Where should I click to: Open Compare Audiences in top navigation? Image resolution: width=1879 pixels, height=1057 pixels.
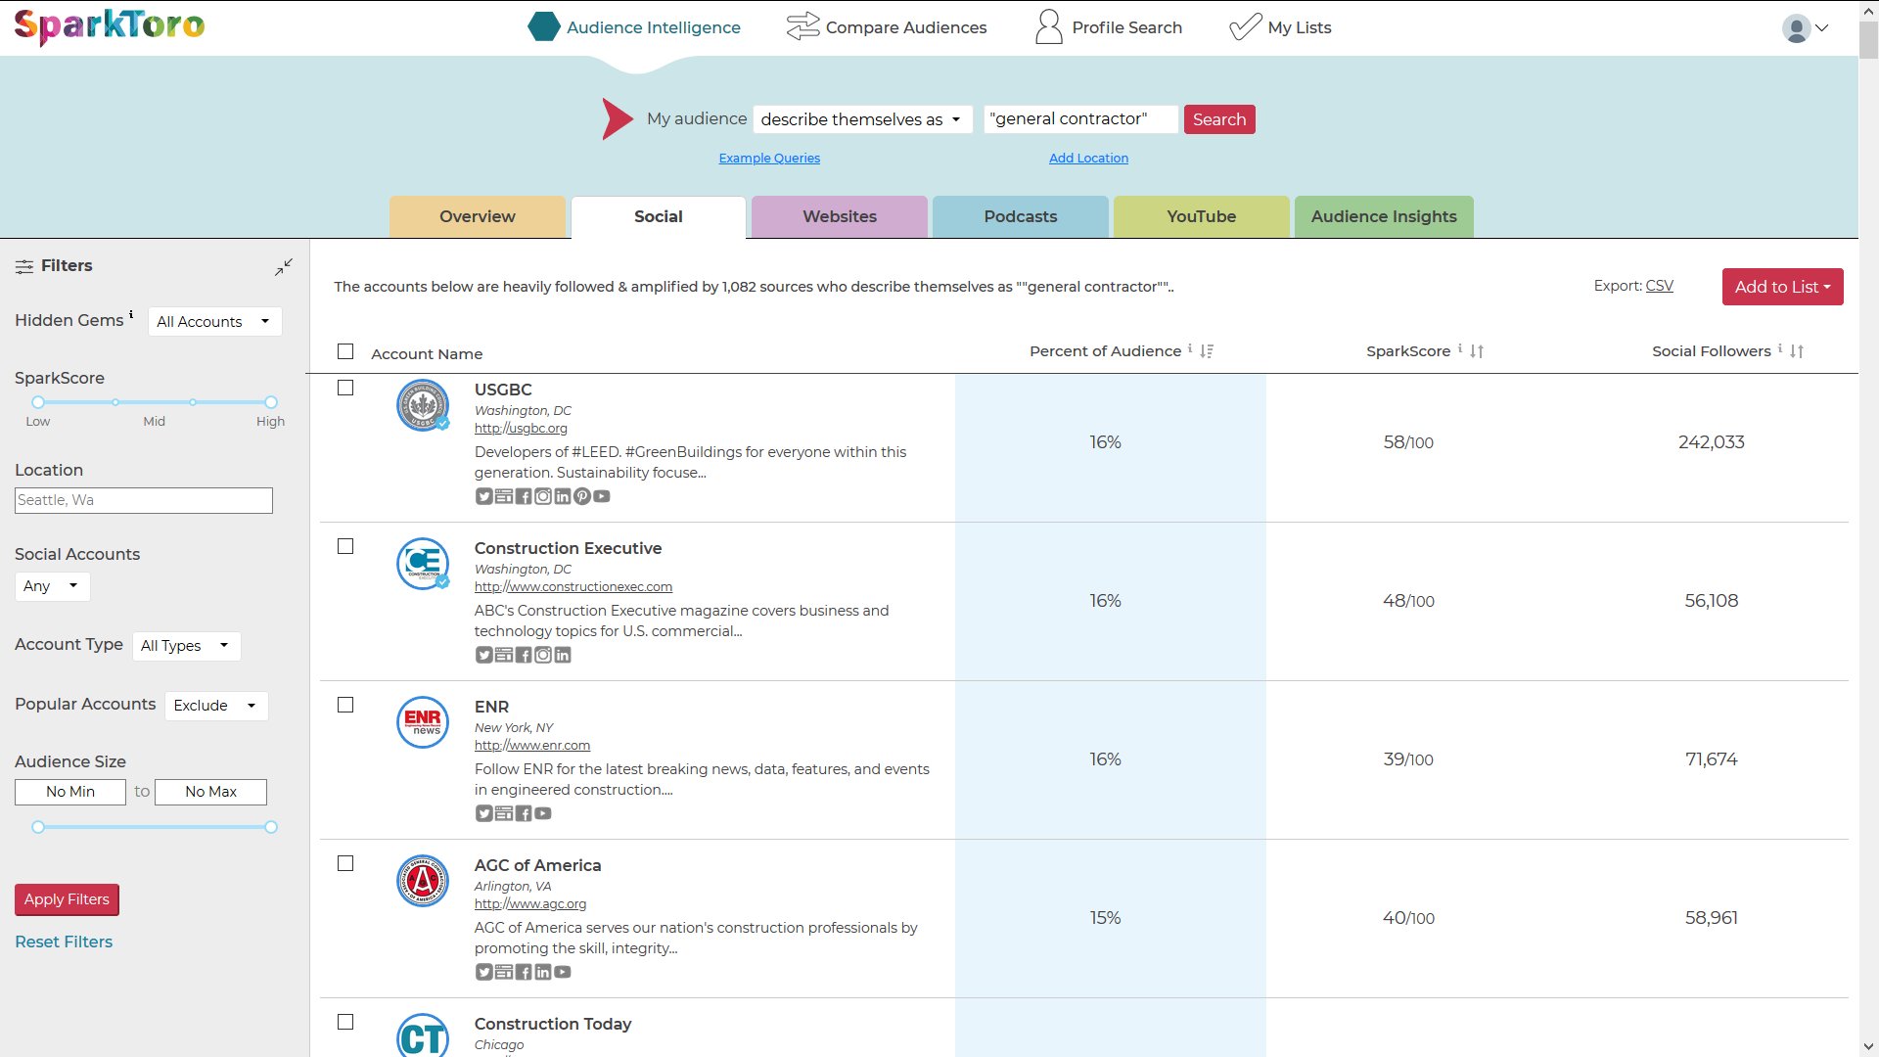887,27
